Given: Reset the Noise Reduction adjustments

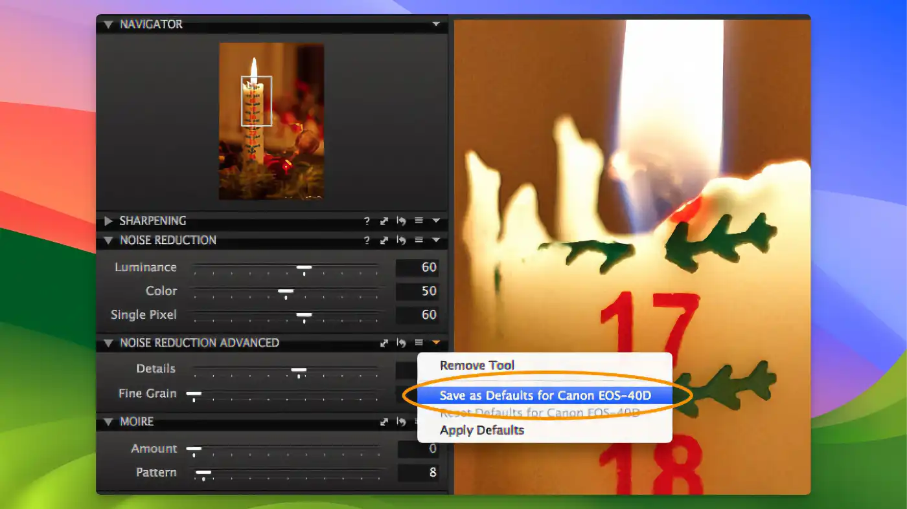Looking at the screenshot, I should tap(401, 240).
